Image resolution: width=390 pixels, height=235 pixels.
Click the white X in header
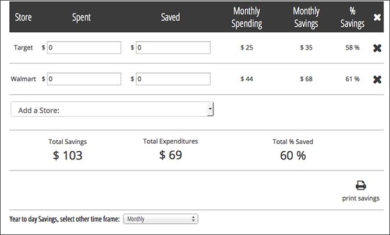click(377, 17)
